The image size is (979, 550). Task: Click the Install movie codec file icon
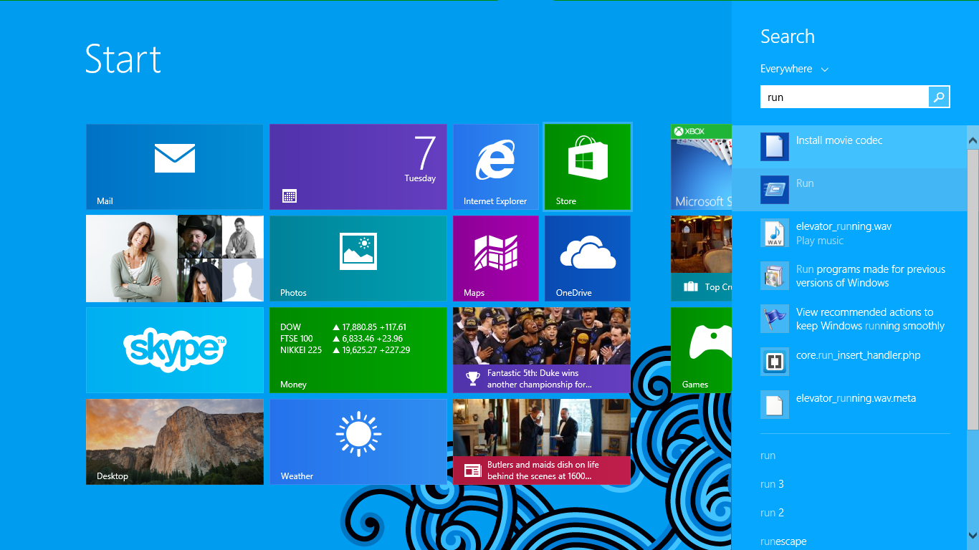775,147
